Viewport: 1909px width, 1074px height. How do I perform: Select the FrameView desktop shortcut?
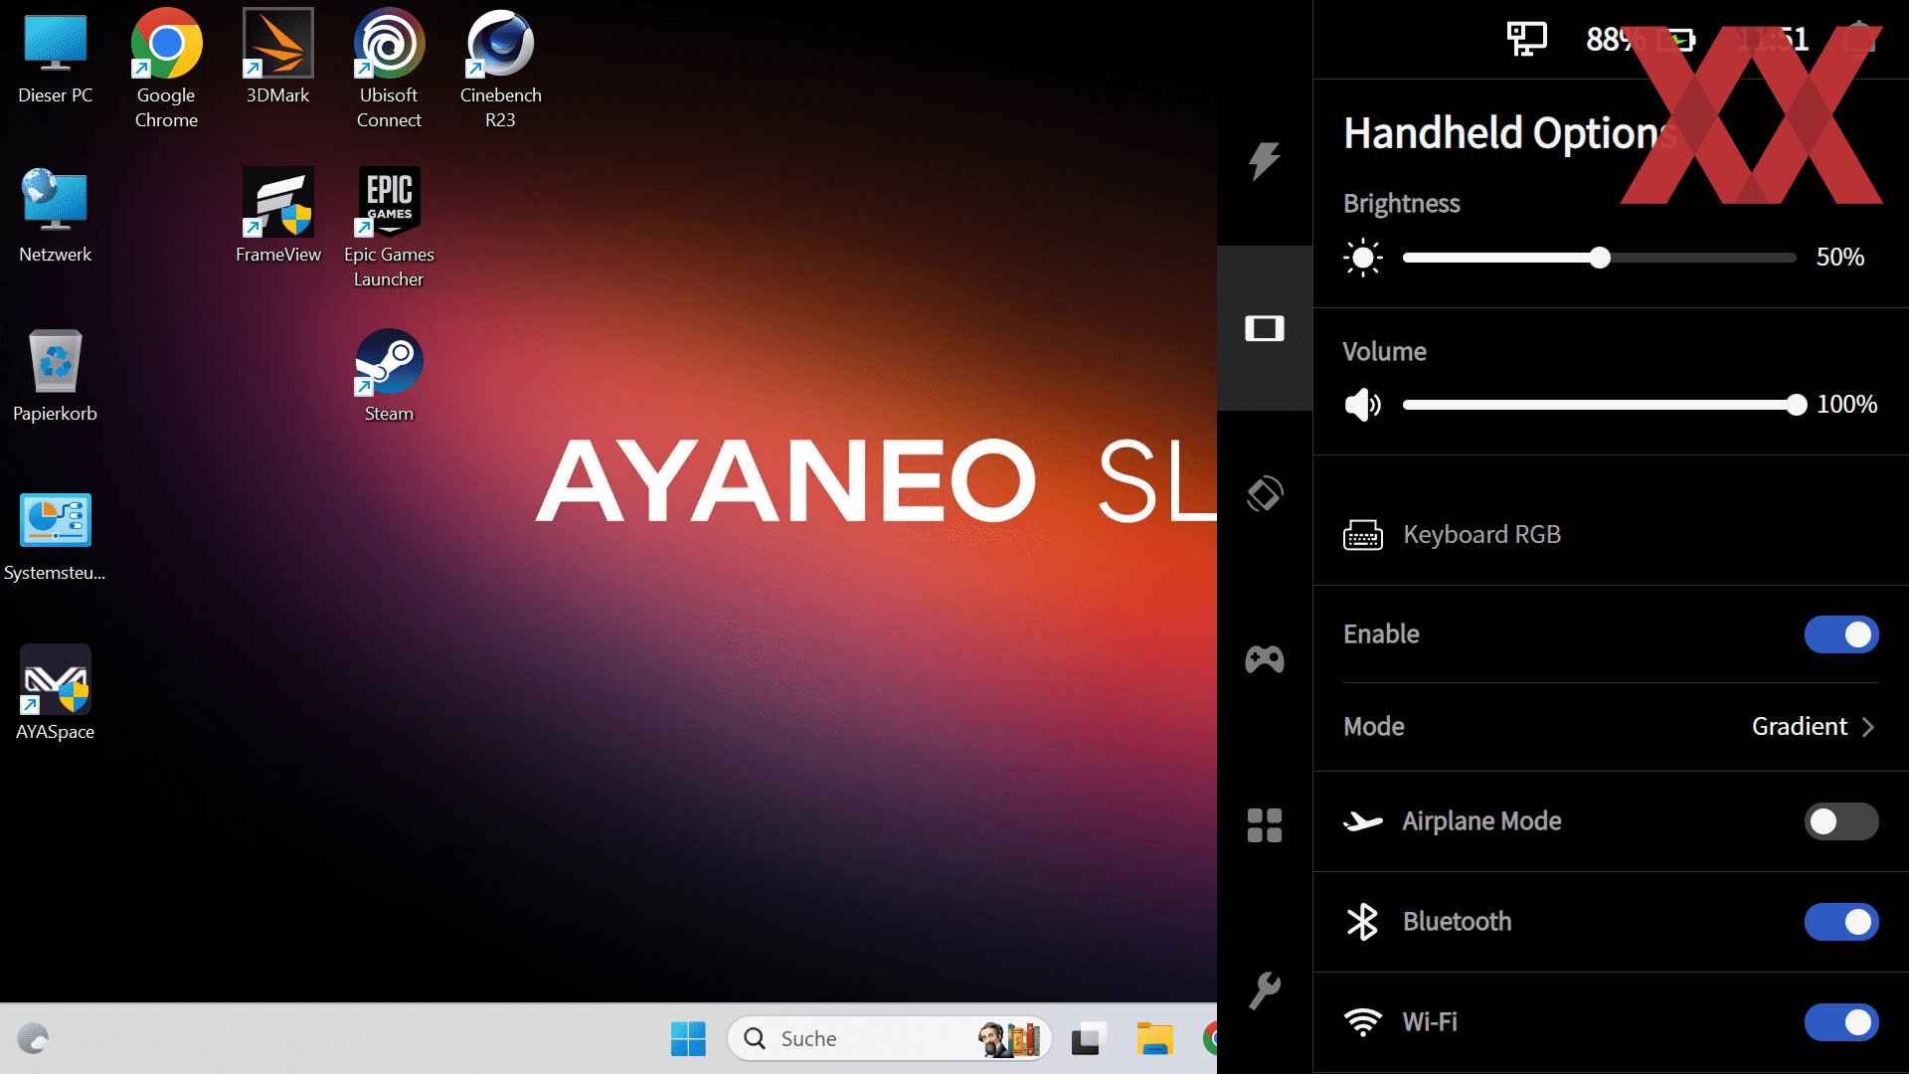point(277,216)
